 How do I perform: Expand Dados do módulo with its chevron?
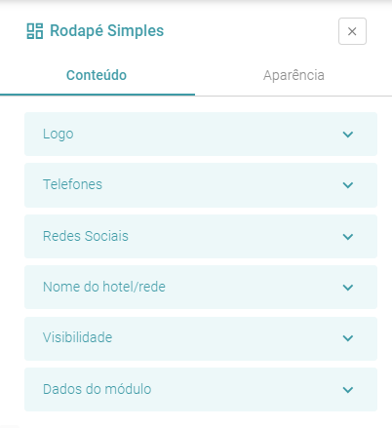(x=348, y=390)
